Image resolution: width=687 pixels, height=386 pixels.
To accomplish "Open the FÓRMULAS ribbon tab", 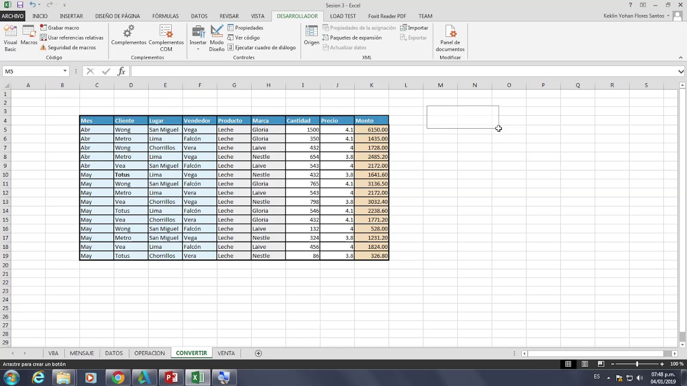I will [165, 16].
